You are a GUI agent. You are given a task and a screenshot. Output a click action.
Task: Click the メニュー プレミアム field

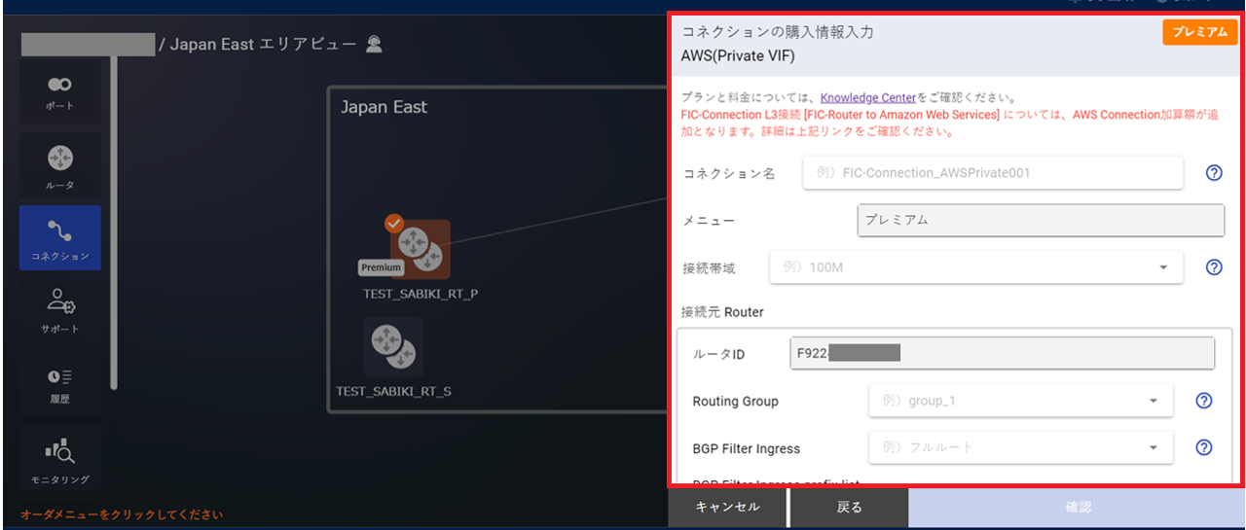click(x=1041, y=220)
